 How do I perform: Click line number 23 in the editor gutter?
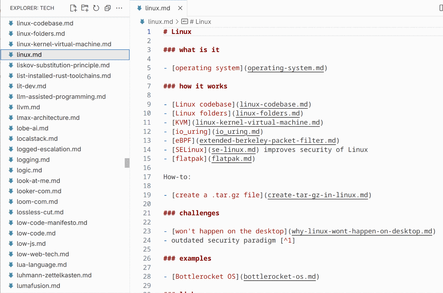pos(147,231)
